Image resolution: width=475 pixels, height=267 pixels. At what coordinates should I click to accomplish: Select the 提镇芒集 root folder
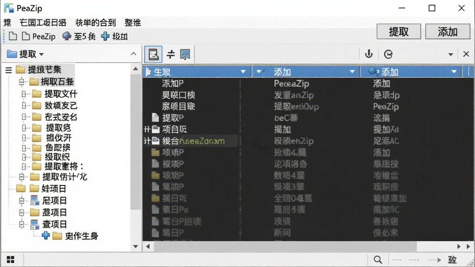click(x=45, y=70)
